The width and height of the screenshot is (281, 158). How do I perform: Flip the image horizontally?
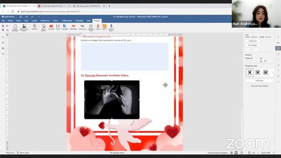pyautogui.click(x=261, y=61)
